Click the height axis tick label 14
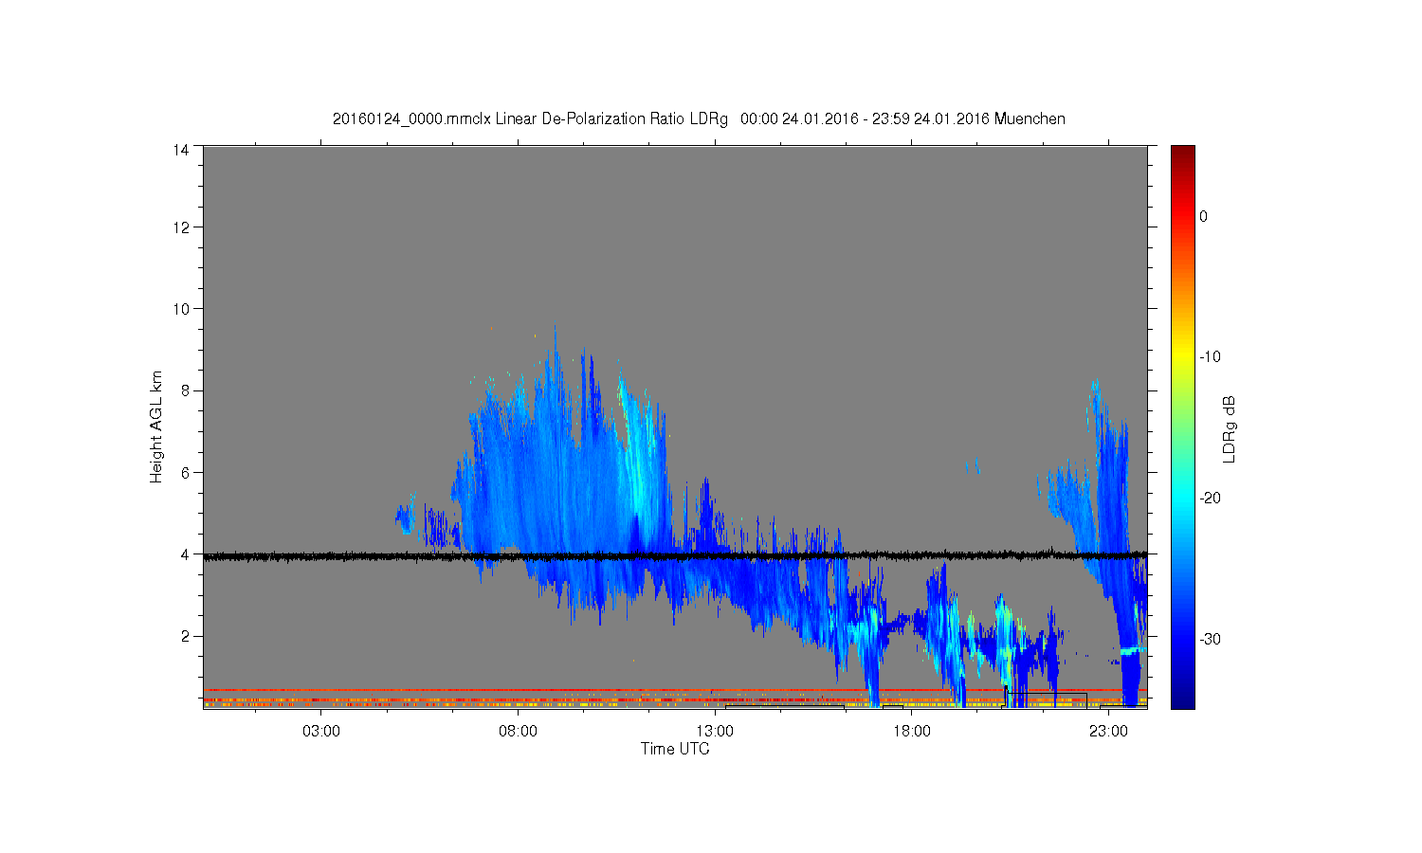 (180, 150)
